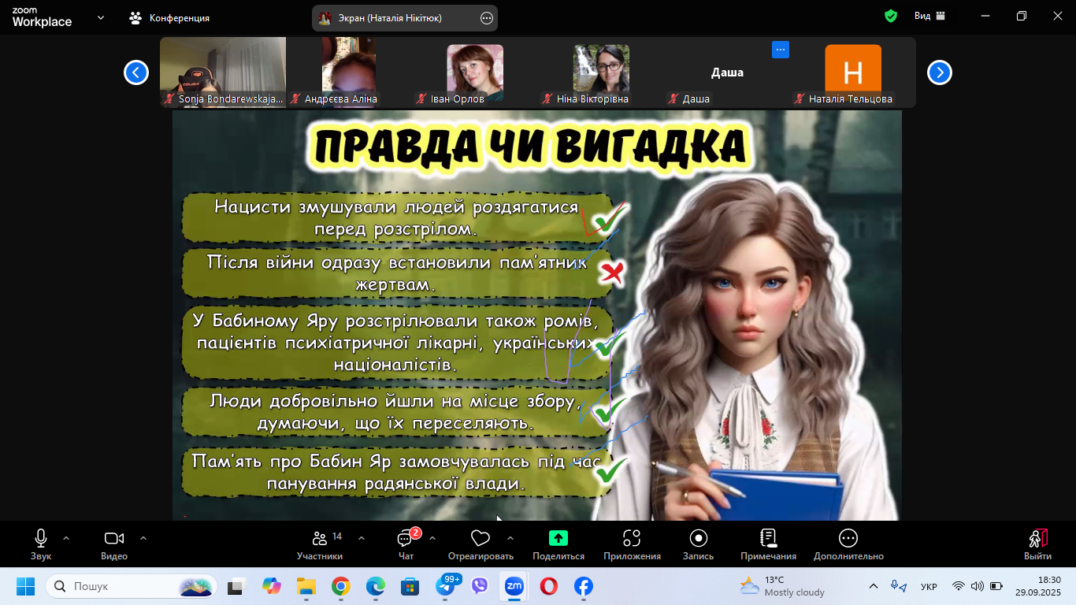Click the Share screen button
Viewport: 1076px width, 605px height.
tap(558, 539)
